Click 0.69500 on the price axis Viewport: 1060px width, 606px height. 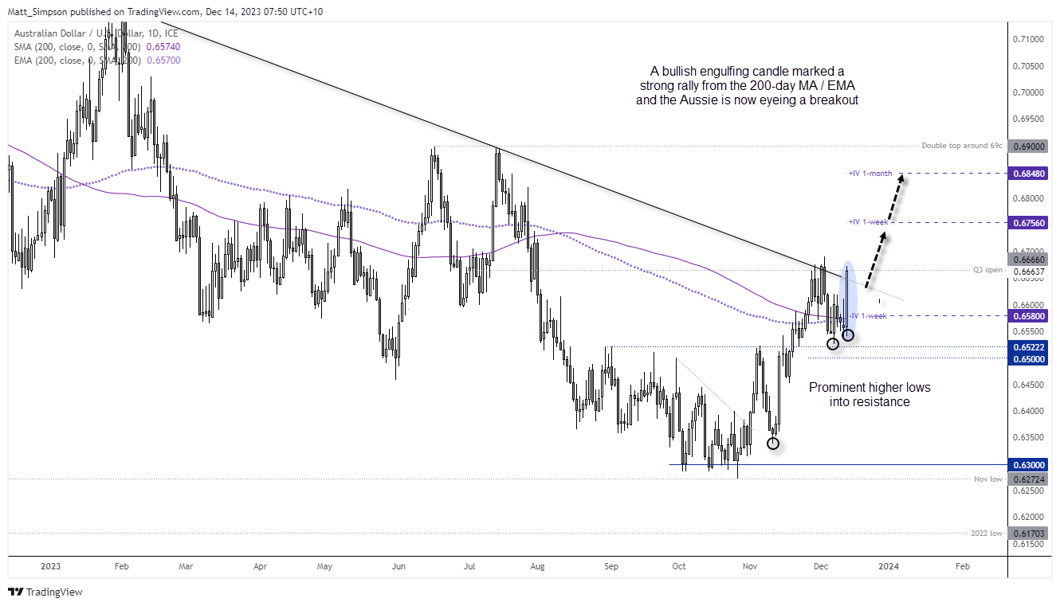coord(1027,119)
